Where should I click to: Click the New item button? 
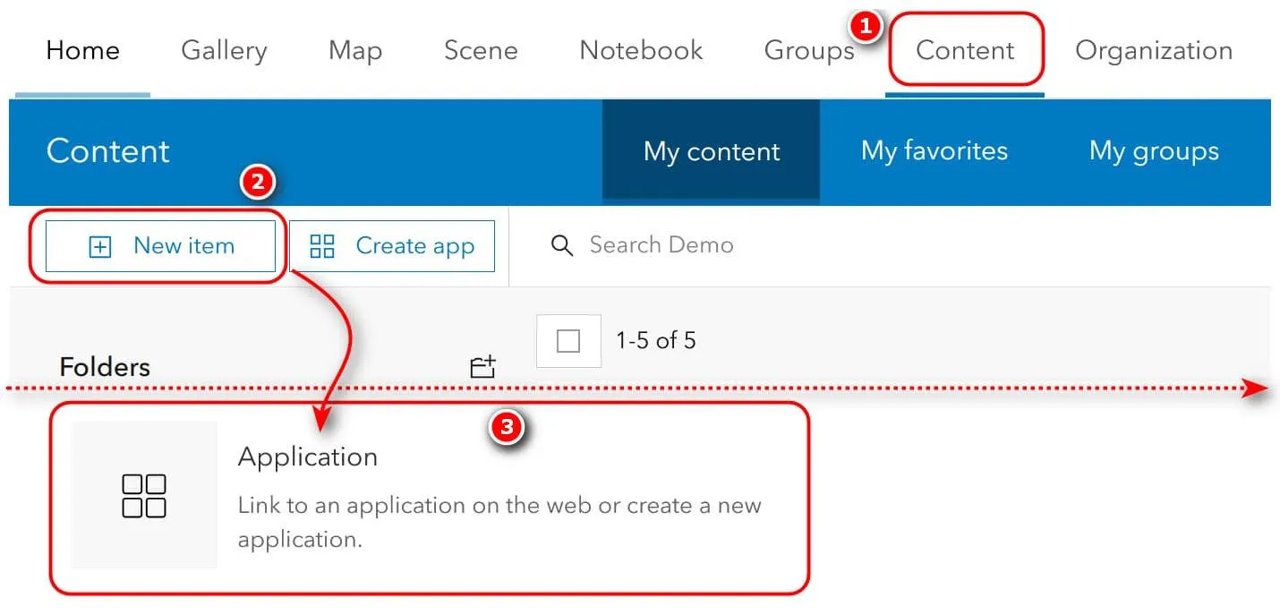(160, 246)
